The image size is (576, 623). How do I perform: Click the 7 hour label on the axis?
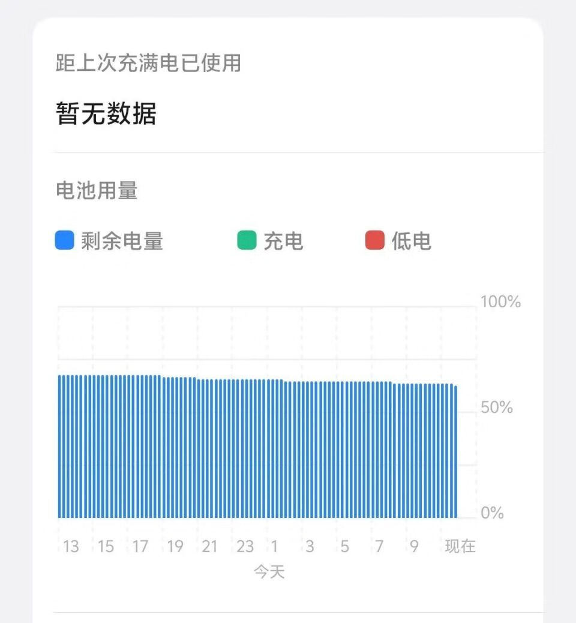(x=379, y=546)
